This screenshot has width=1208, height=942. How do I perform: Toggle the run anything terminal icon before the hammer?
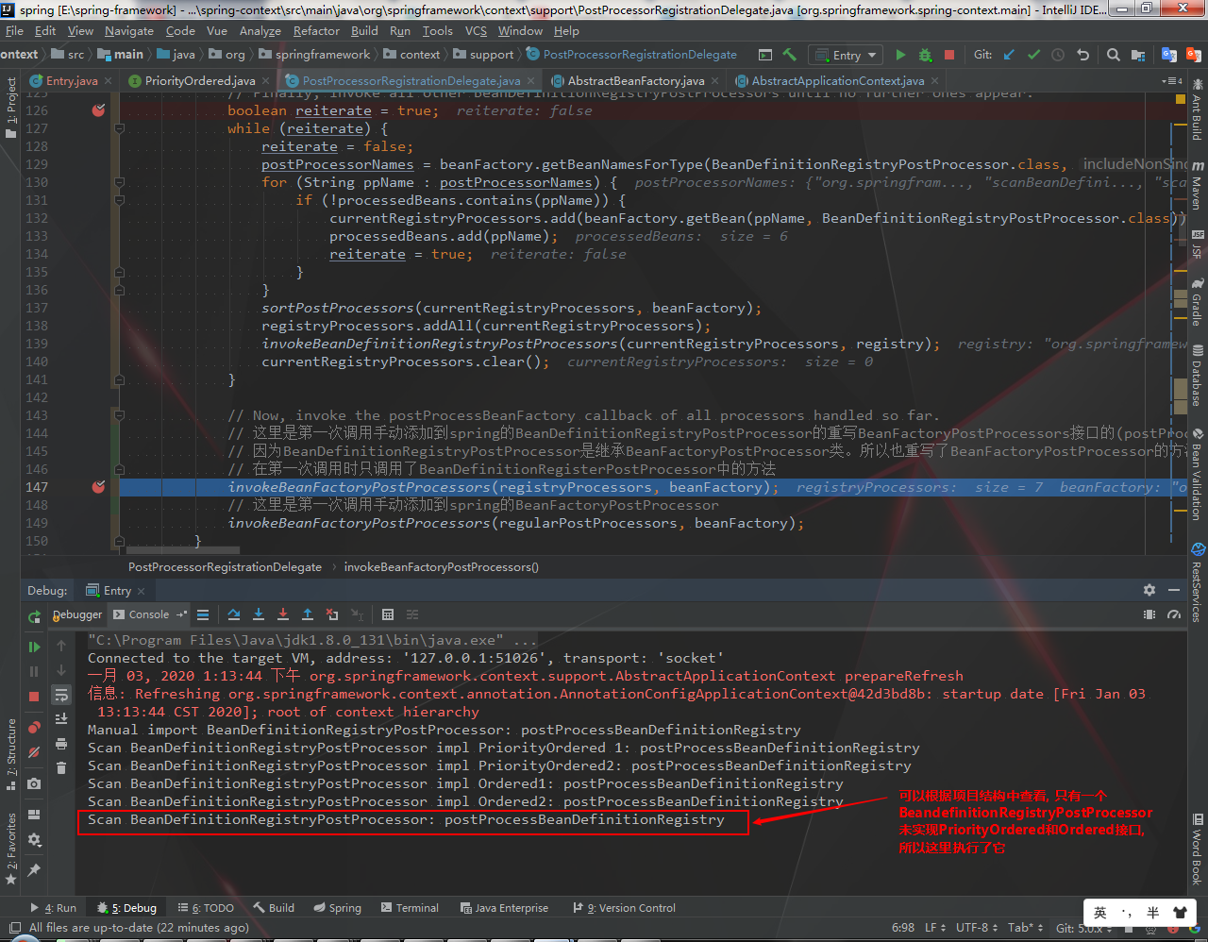click(x=765, y=55)
